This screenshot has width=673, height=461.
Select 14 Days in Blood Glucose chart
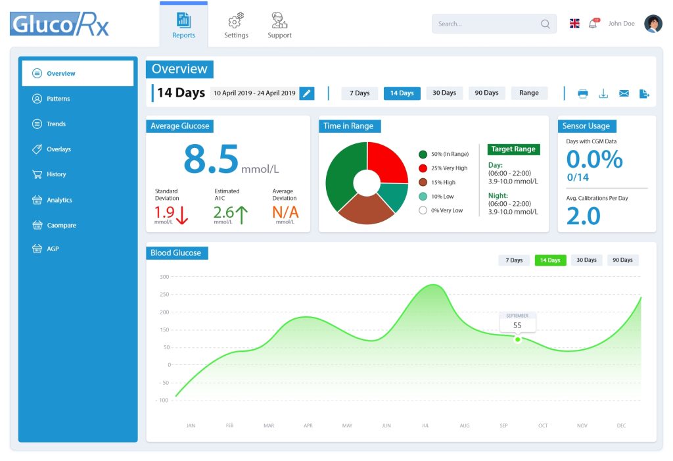pyautogui.click(x=550, y=260)
